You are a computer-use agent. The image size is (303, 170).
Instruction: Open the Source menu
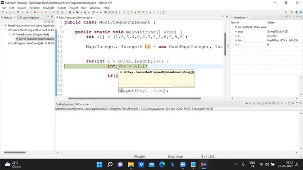(x=22, y=8)
